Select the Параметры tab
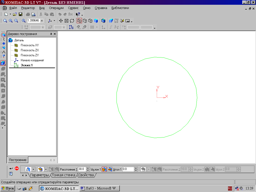The width and height of the screenshot is (256, 192). point(39,175)
